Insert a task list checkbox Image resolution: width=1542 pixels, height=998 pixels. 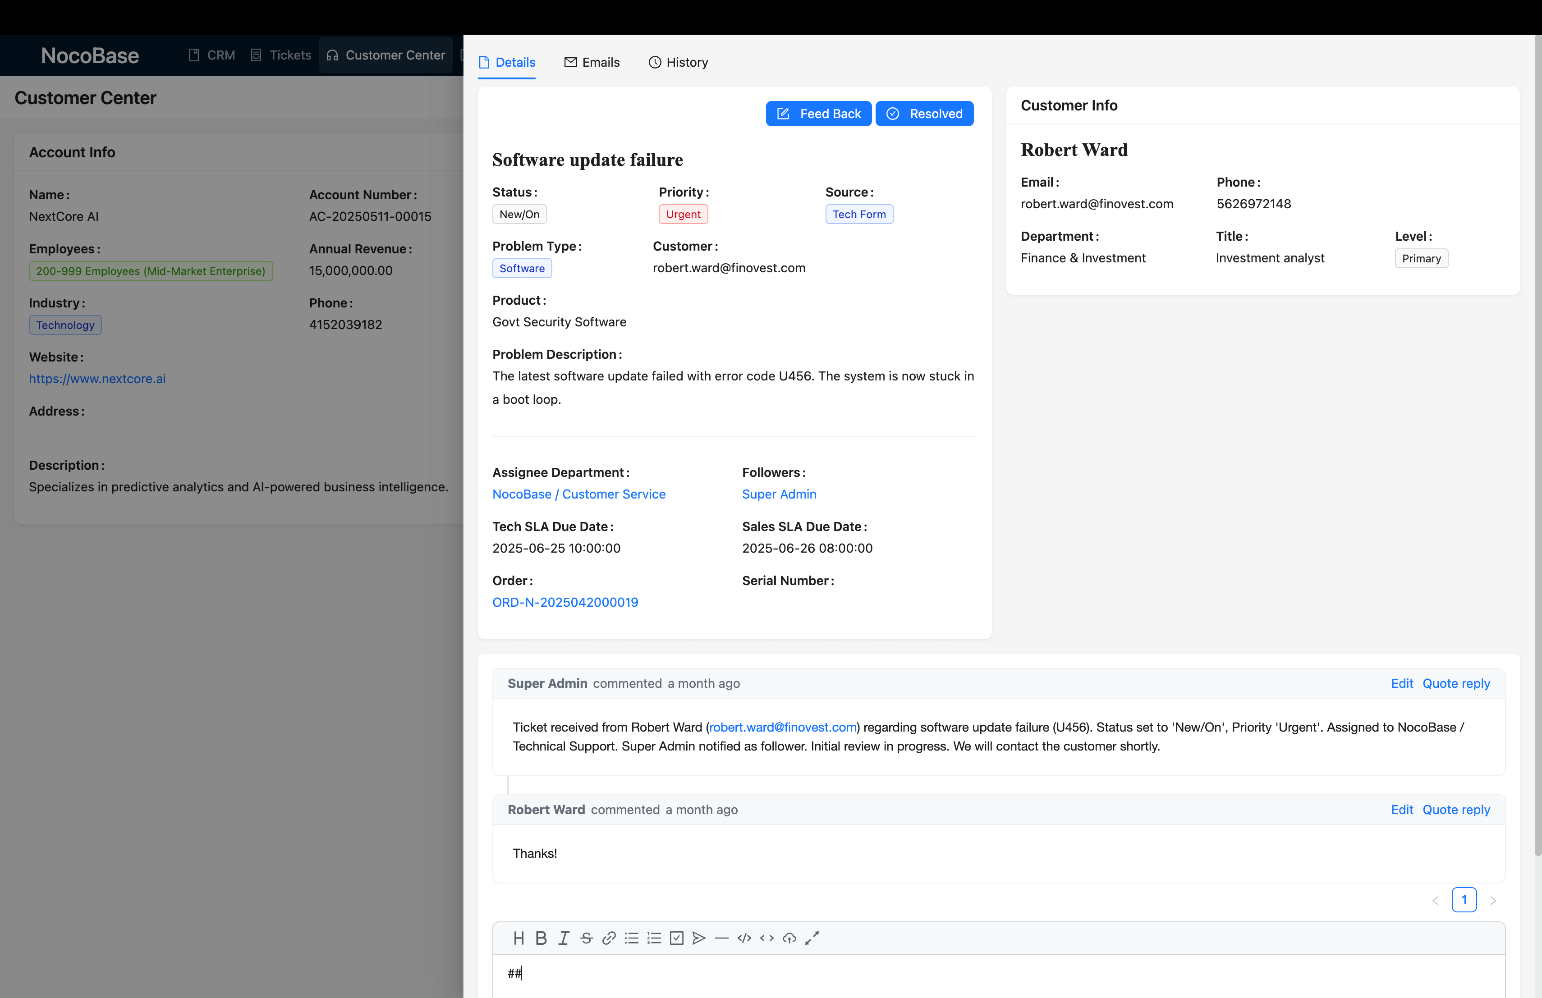coord(676,938)
